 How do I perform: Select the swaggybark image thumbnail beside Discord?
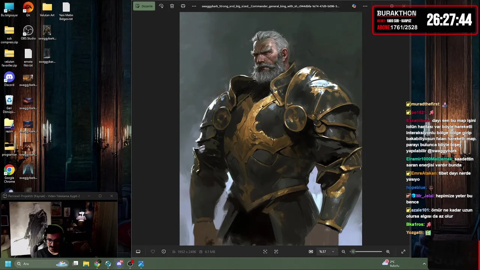(x=28, y=79)
